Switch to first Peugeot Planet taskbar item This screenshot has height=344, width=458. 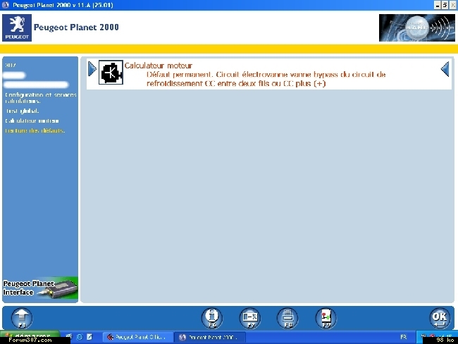point(137,338)
